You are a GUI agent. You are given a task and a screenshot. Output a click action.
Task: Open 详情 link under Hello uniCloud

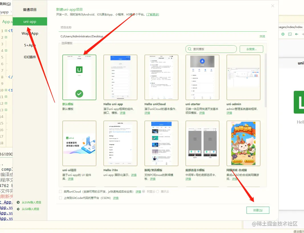(x=147, y=113)
